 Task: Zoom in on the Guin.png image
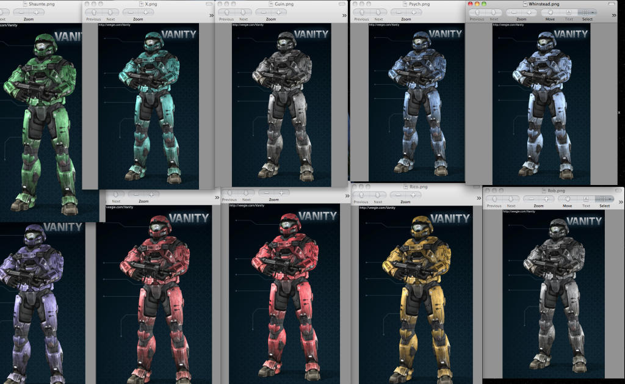click(278, 12)
